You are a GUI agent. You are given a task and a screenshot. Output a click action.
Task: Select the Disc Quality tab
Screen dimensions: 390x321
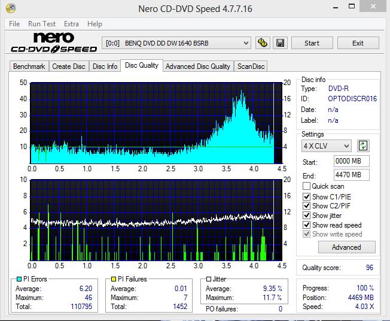click(x=142, y=65)
